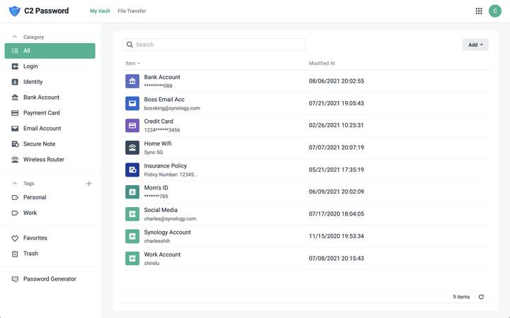Image resolution: width=510 pixels, height=318 pixels.
Task: Click the Home Wifi router icon
Action: [x=132, y=148]
